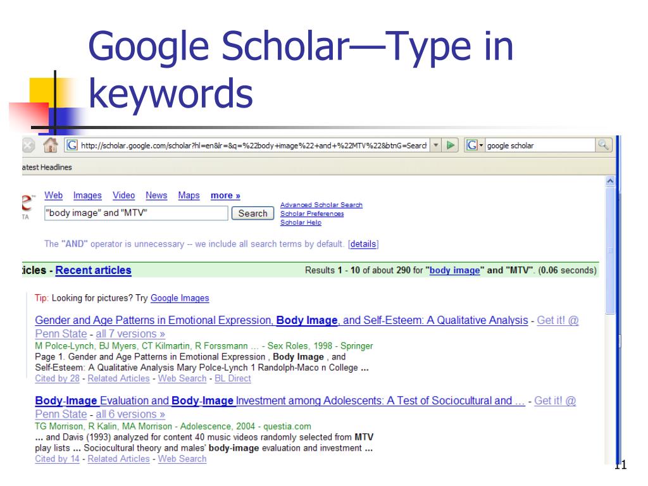Click the scrollbar up arrow
648x486 pixels.
click(x=610, y=181)
